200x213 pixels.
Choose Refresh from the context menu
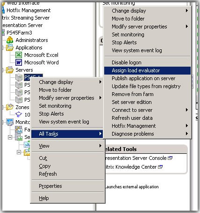[67, 174]
